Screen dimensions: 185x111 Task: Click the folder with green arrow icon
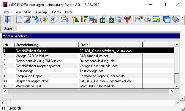44,19
